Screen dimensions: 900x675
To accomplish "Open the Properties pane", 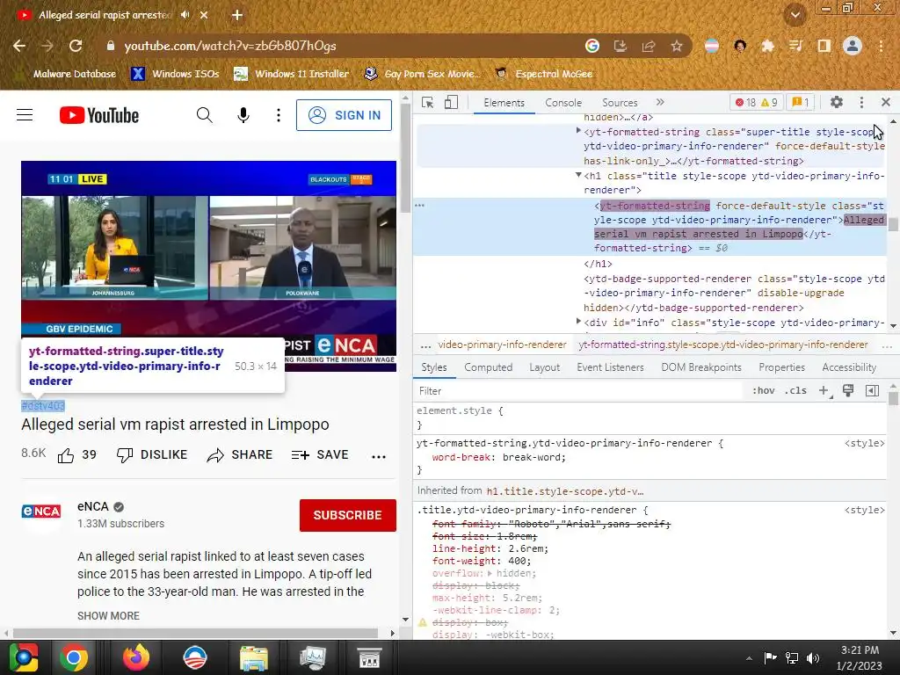I will point(781,367).
